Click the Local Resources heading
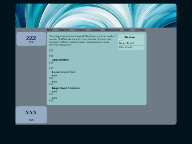192x144 pixels. (x=63, y=72)
